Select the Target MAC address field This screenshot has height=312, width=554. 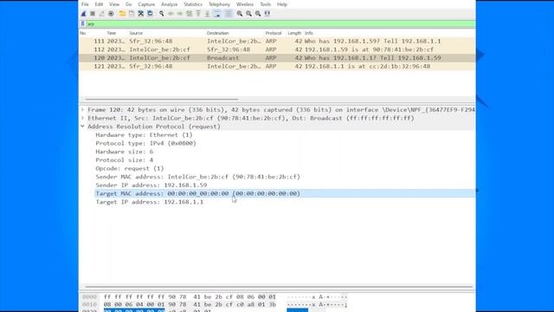tap(285, 193)
